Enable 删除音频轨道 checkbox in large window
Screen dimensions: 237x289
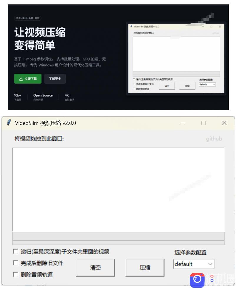point(15,275)
